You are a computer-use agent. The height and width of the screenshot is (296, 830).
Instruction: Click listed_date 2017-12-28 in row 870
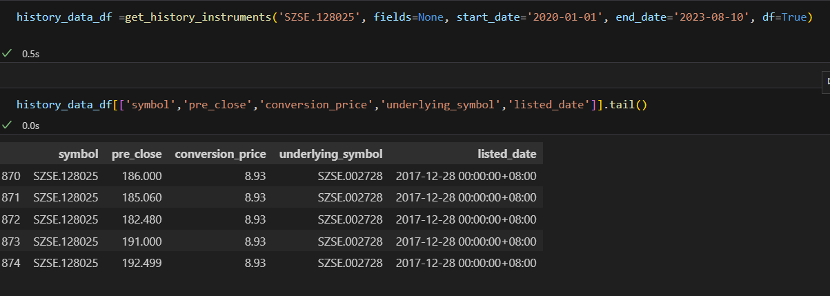click(x=466, y=176)
